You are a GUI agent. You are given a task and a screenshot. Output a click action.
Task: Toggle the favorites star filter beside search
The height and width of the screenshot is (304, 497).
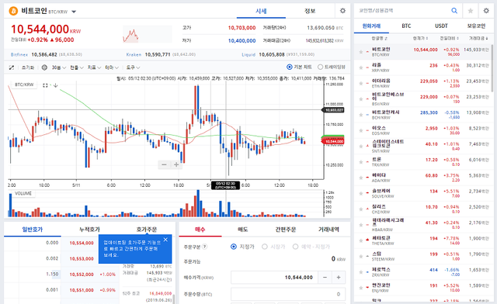tap(471, 11)
